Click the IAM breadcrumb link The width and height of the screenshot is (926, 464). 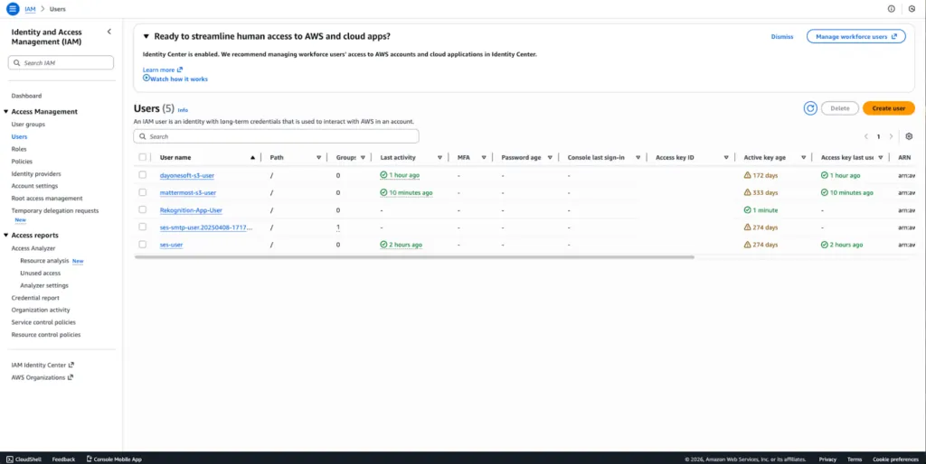pyautogui.click(x=30, y=9)
